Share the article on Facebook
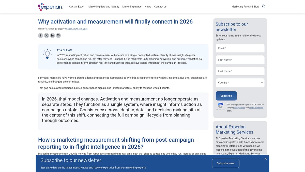The image size is (305, 172). coord(41,35)
